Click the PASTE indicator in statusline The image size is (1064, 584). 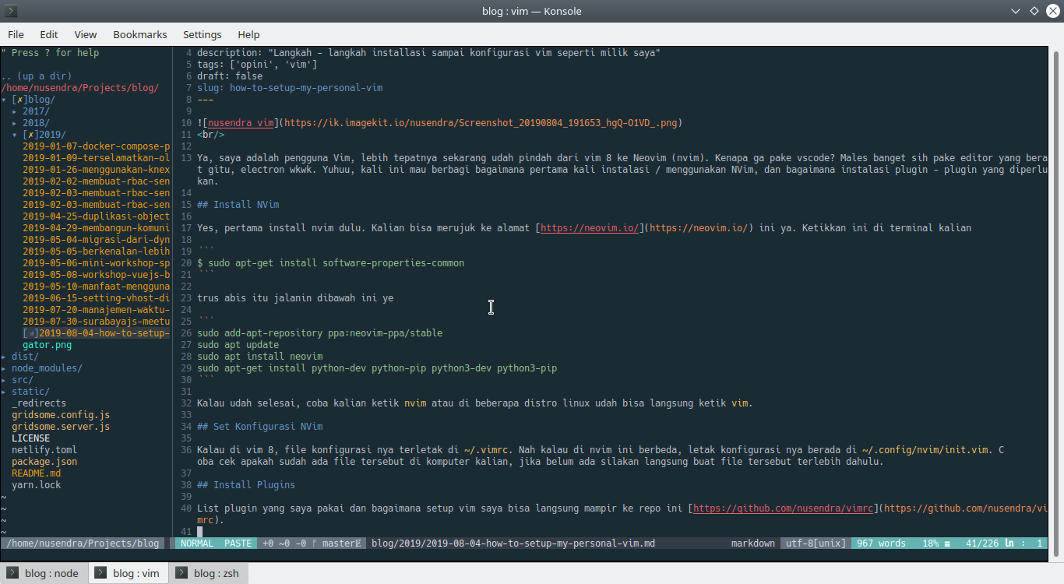238,544
